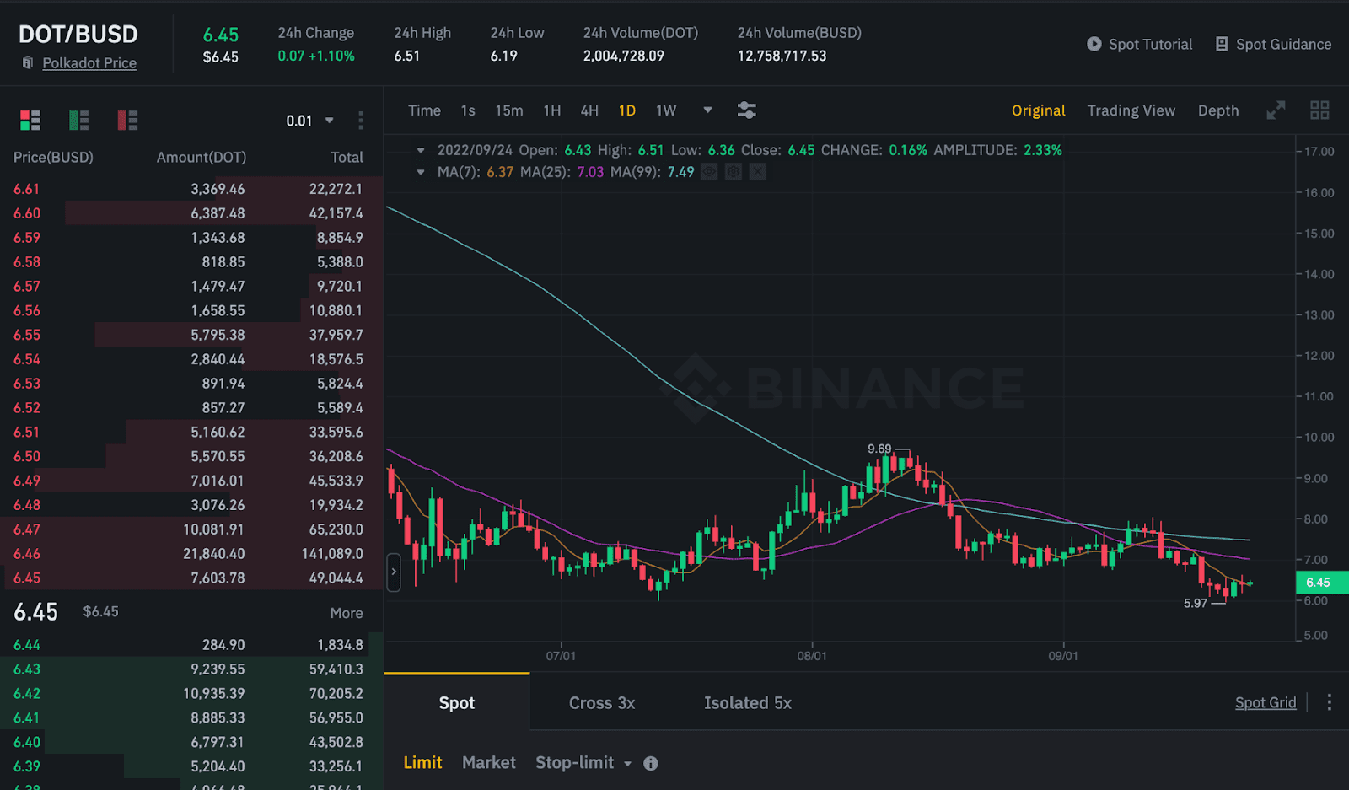The image size is (1349, 790).
Task: Select the Spot trading tab
Action: click(457, 702)
